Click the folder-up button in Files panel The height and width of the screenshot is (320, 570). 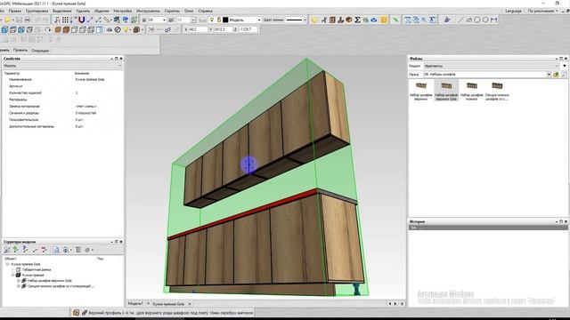[556, 75]
